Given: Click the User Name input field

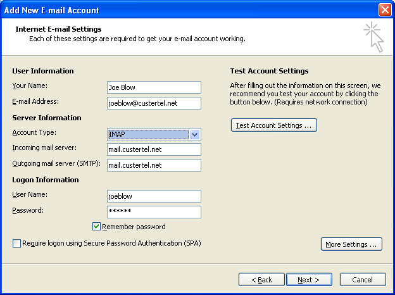Looking at the screenshot, I should pyautogui.click(x=154, y=196).
